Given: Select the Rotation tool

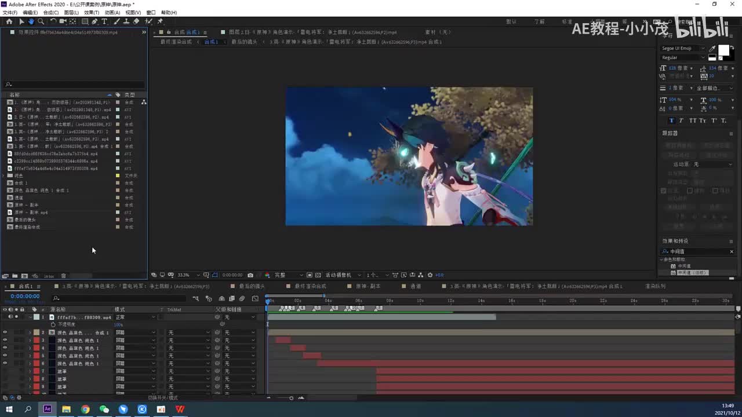Looking at the screenshot, I should [x=53, y=21].
